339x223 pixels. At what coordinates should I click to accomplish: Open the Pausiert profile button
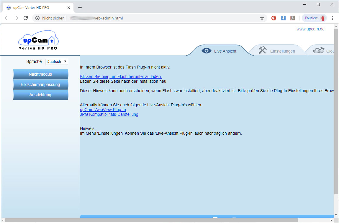[314, 18]
